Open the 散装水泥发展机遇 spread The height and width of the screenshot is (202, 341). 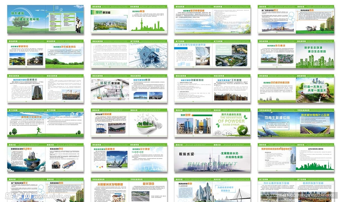[129, 123]
